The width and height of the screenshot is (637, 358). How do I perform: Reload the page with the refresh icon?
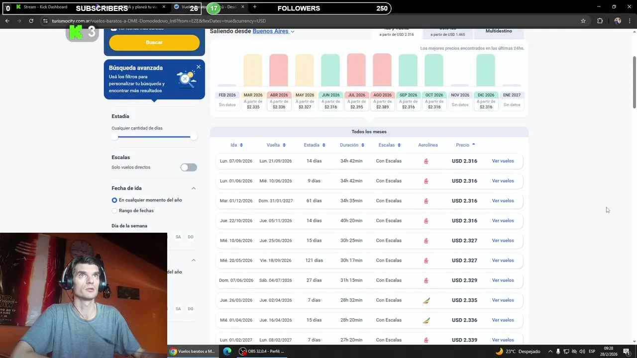(31, 21)
